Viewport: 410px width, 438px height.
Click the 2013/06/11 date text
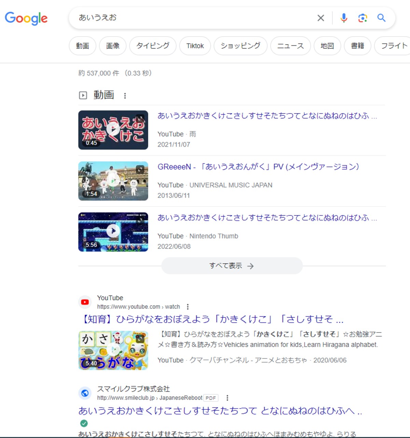pyautogui.click(x=174, y=196)
